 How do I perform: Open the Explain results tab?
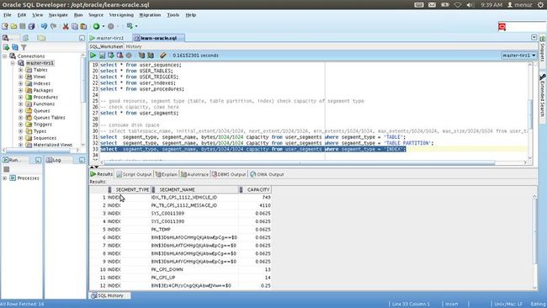click(167, 174)
